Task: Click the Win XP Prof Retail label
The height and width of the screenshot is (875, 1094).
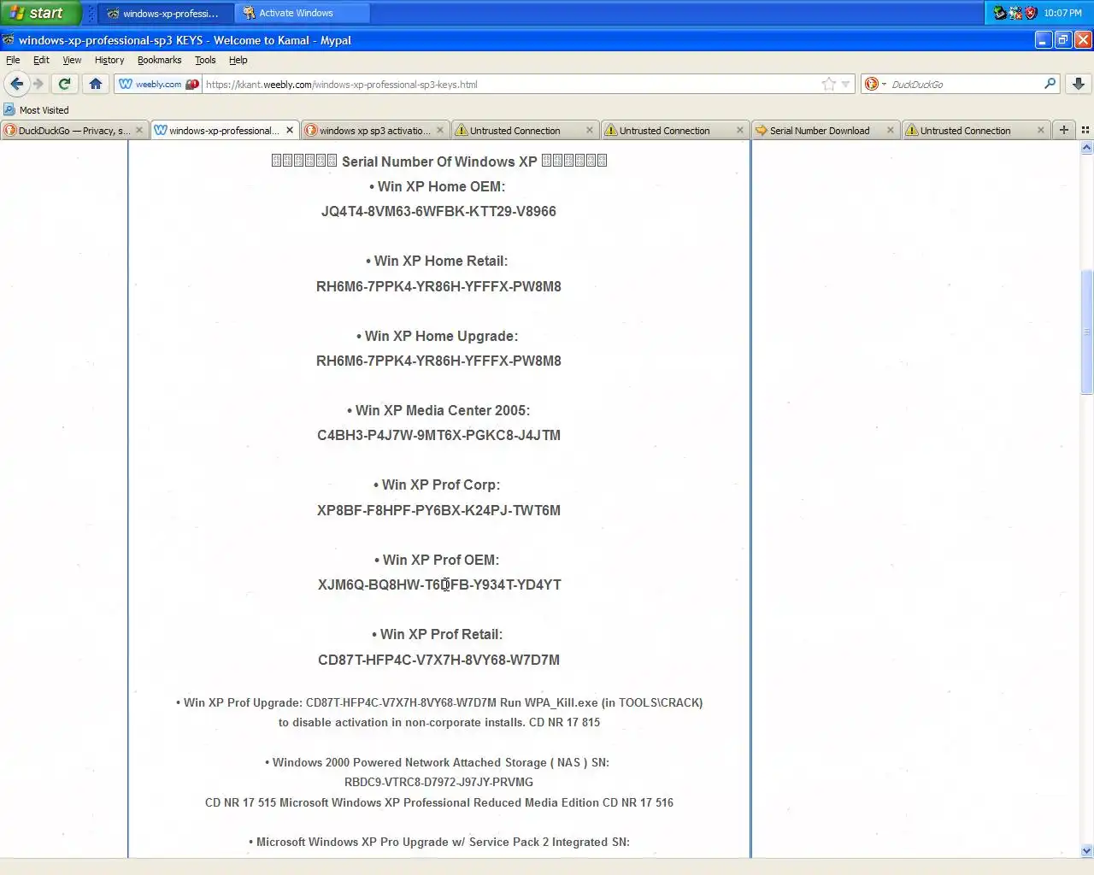Action: click(438, 634)
